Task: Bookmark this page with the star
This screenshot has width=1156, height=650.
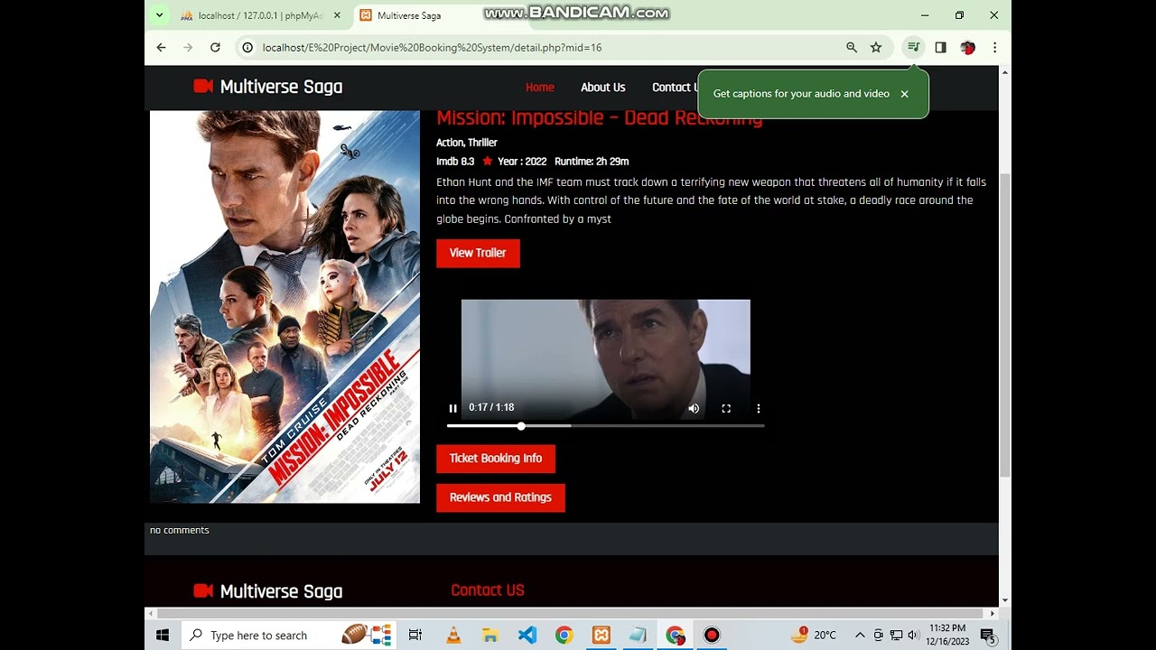Action: pyautogui.click(x=876, y=47)
